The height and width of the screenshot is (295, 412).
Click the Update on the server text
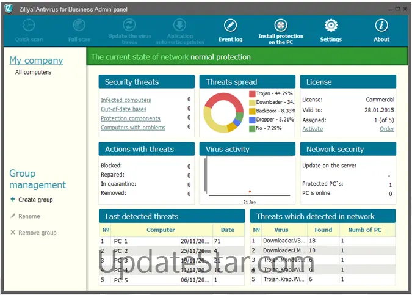[329, 166]
